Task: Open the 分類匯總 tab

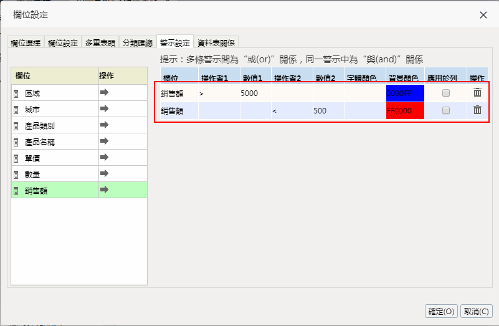Action: (x=137, y=43)
